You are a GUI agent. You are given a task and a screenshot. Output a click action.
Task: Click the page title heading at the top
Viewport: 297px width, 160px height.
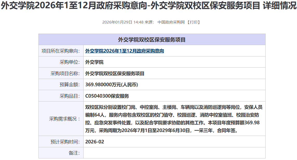pos(148,6)
